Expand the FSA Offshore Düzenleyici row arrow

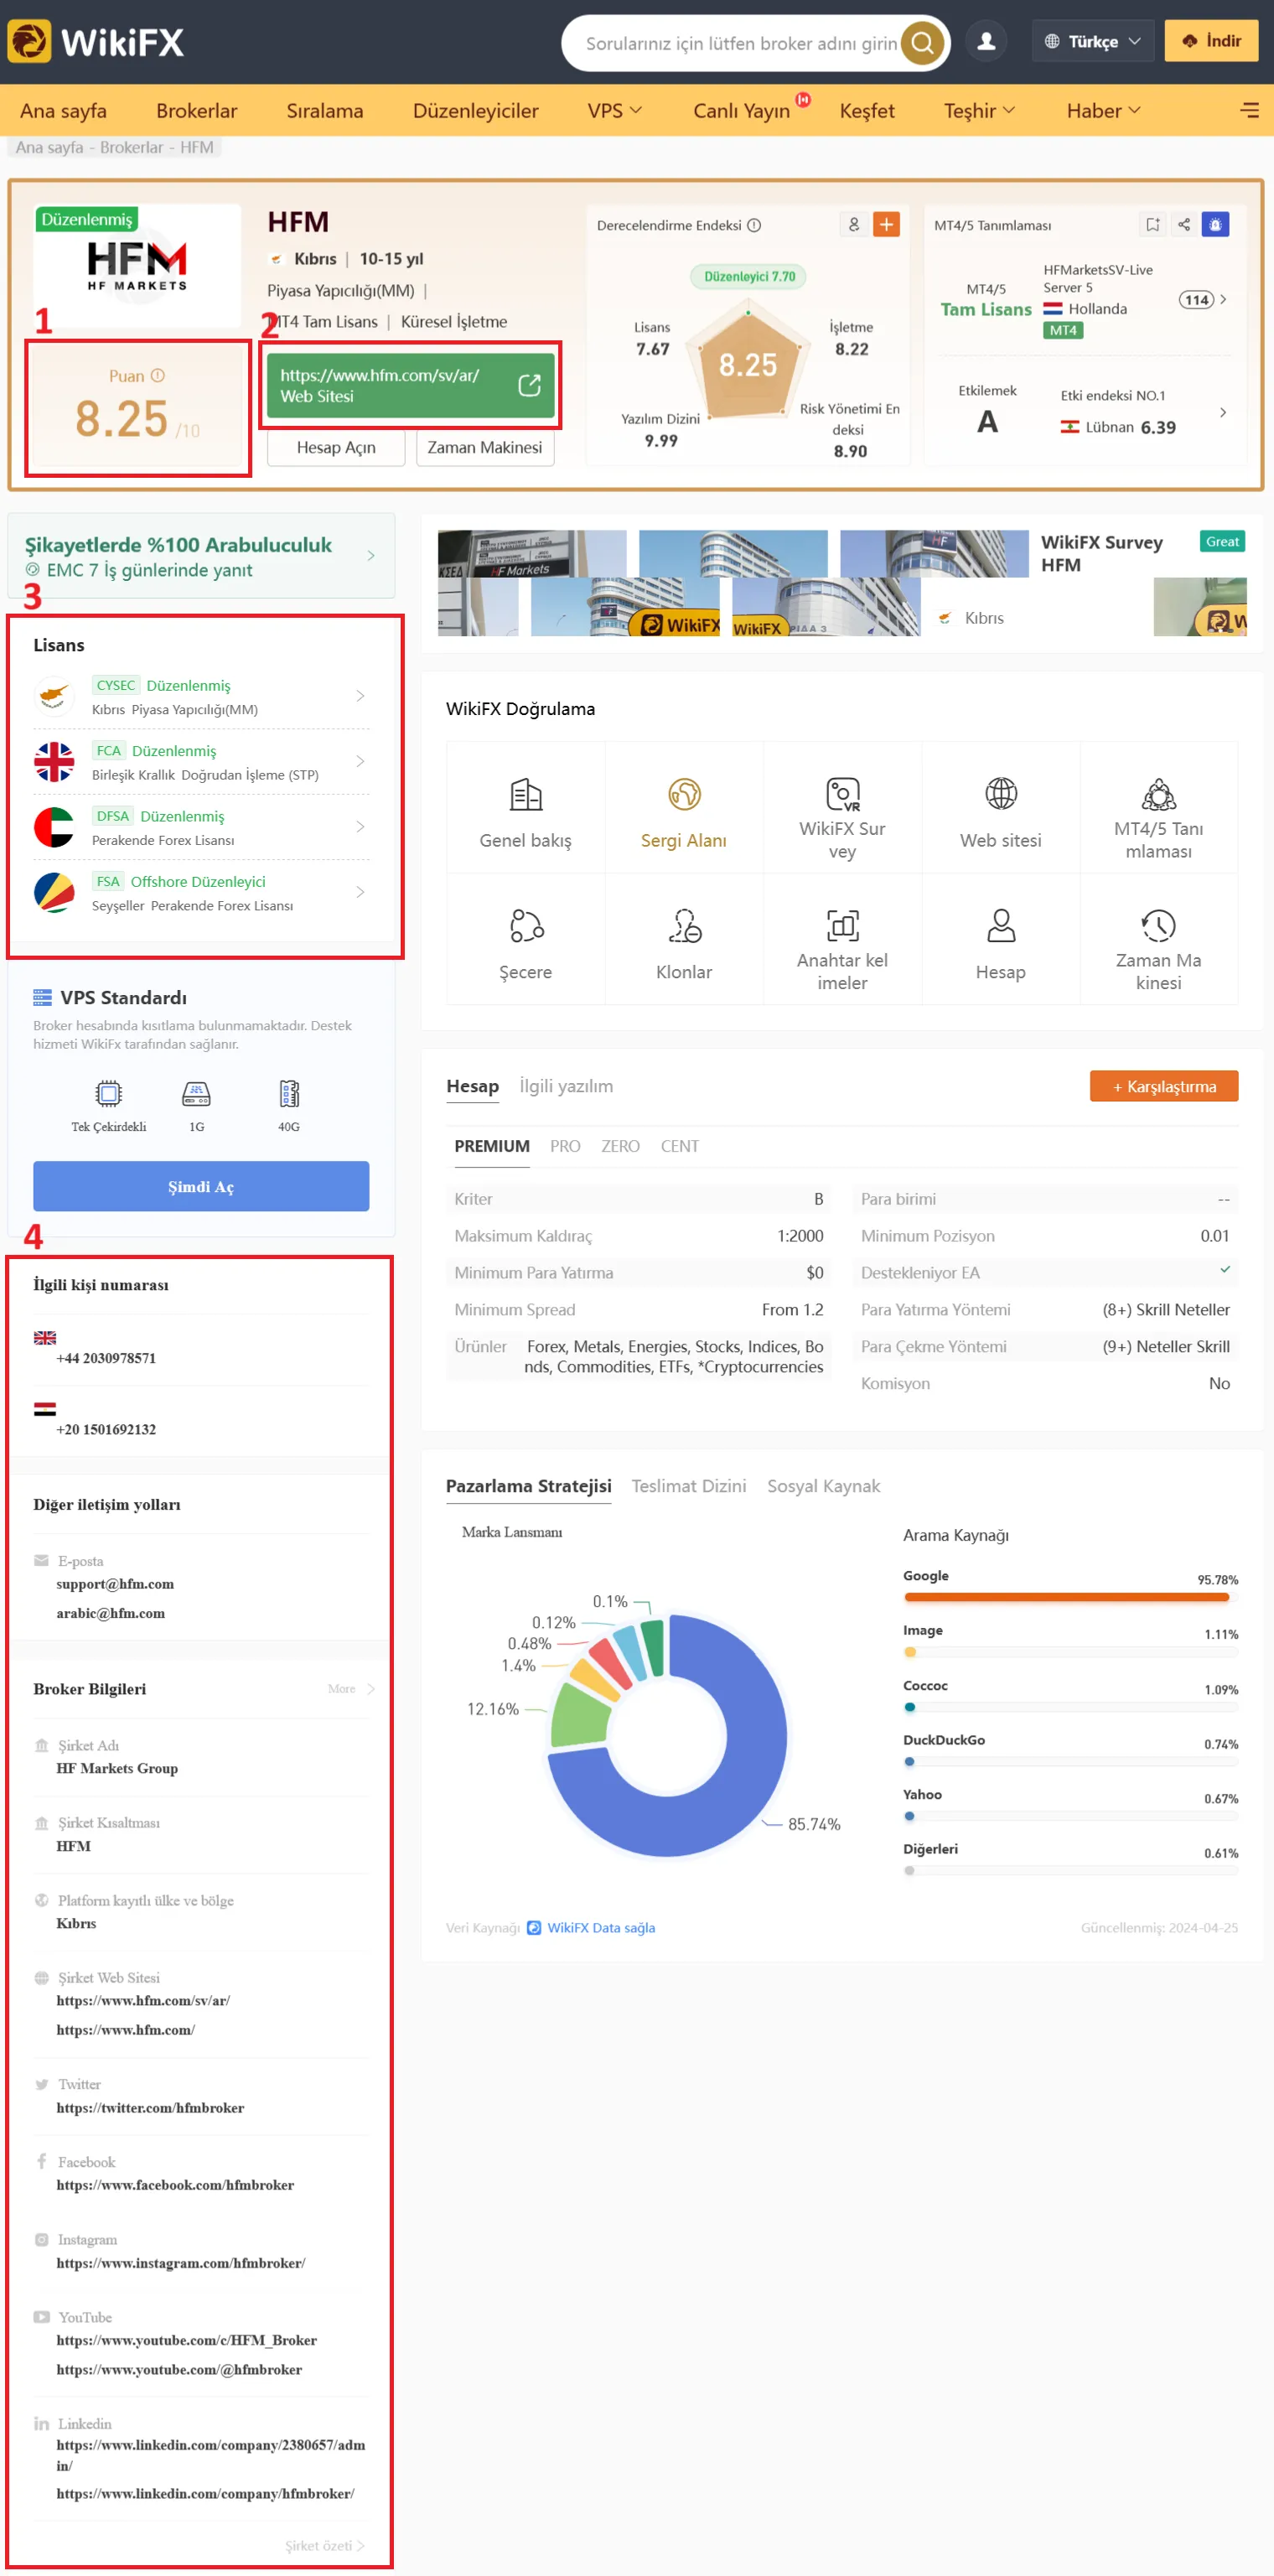[x=360, y=891]
